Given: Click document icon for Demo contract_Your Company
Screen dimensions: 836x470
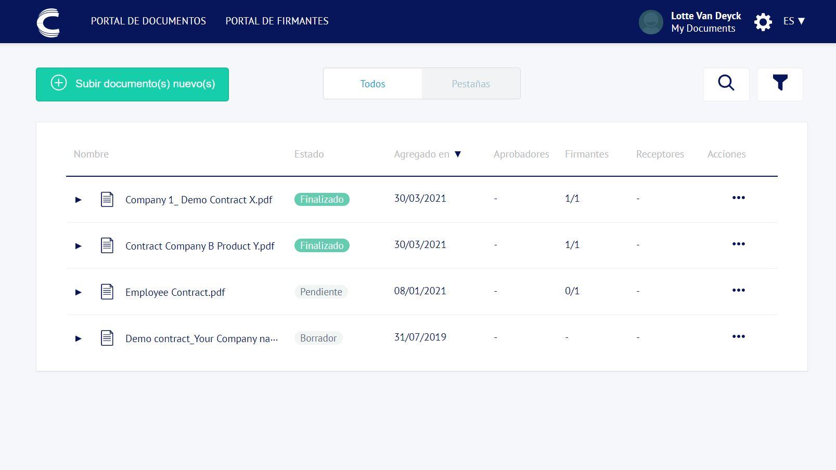Looking at the screenshot, I should pyautogui.click(x=107, y=338).
